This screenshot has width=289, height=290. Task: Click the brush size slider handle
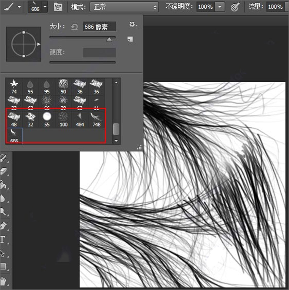click(109, 39)
